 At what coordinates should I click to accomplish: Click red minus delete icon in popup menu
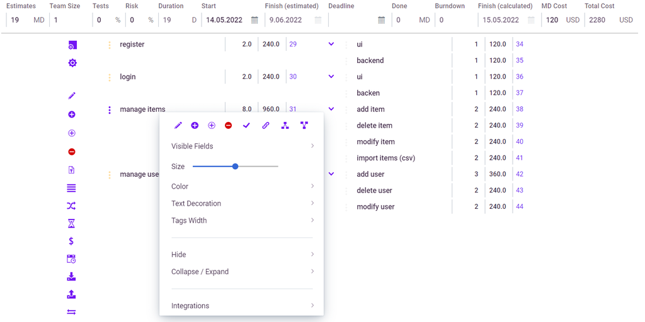[x=228, y=125]
